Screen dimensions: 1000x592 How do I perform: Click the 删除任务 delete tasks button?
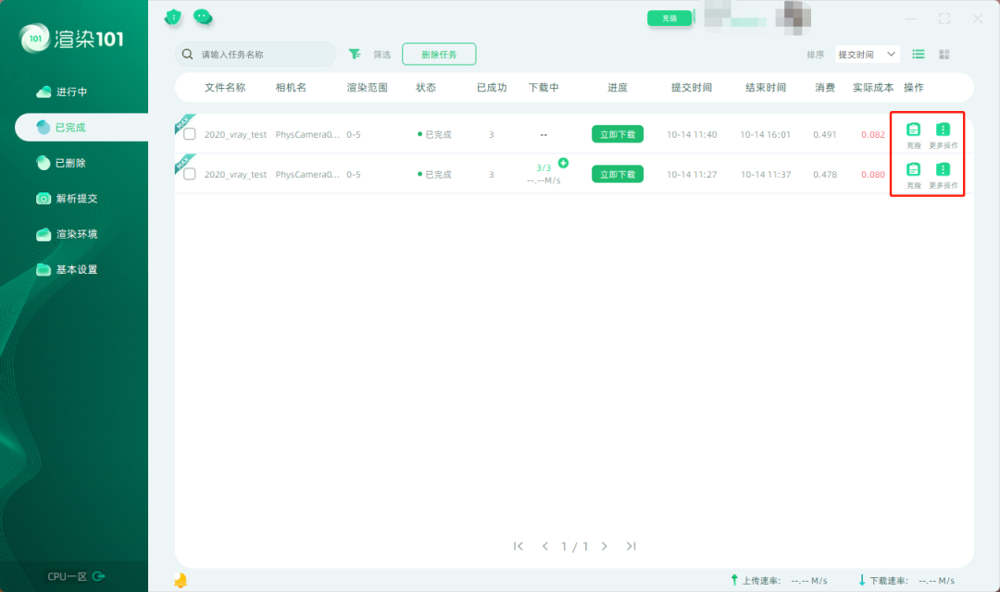439,54
